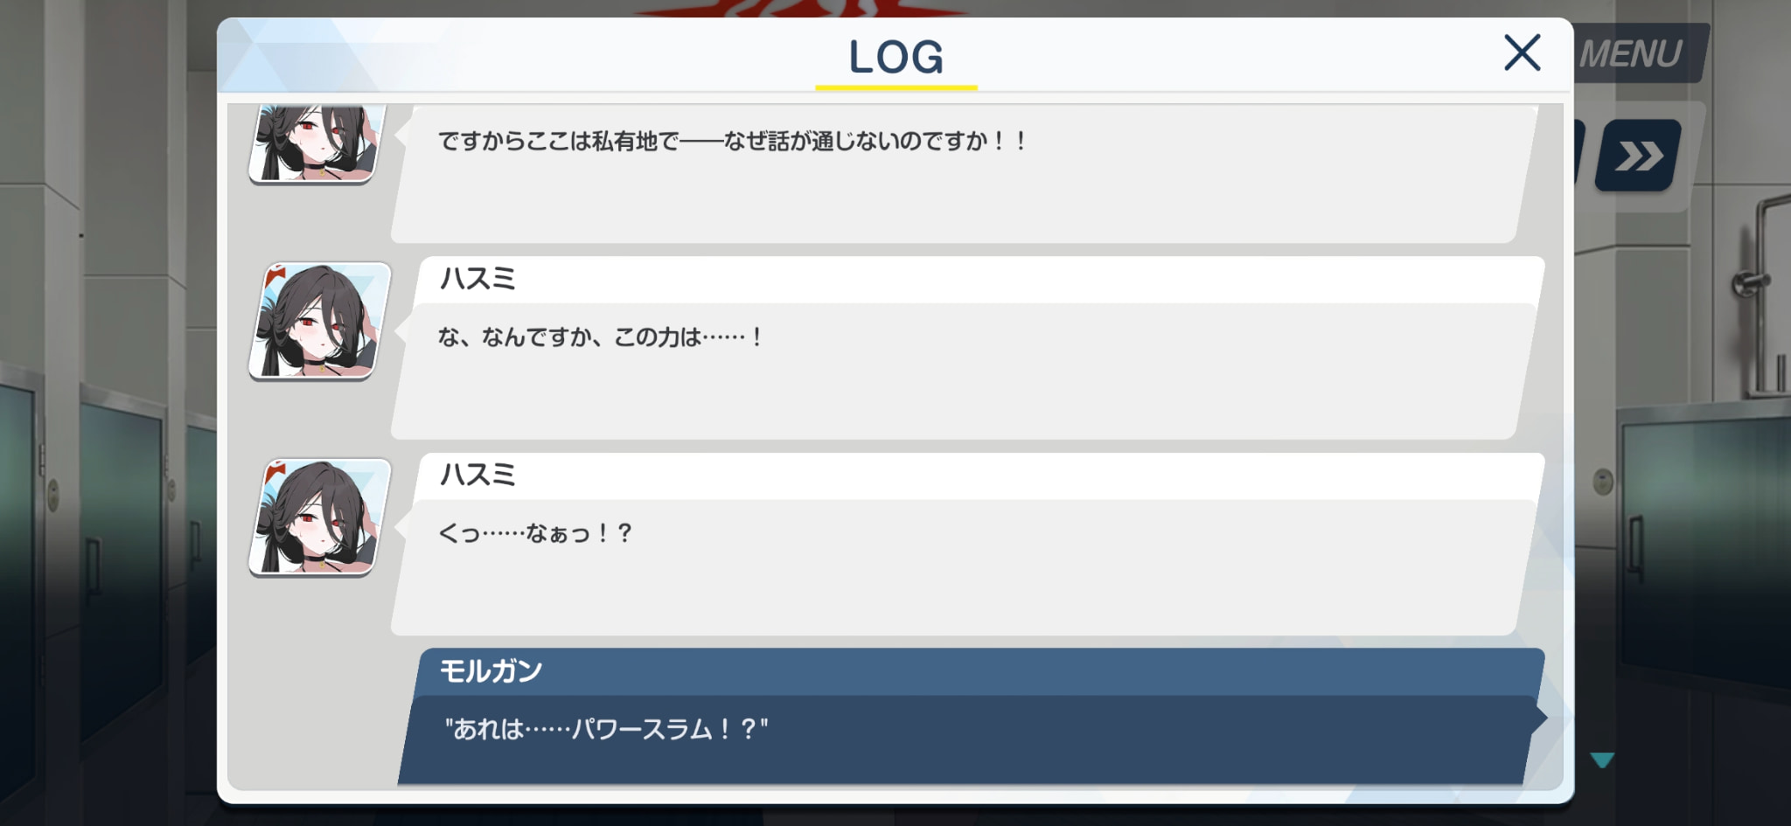Select Hasumi's portrait beside 'くっ……なぁっ' line
The image size is (1791, 826).
(320, 517)
